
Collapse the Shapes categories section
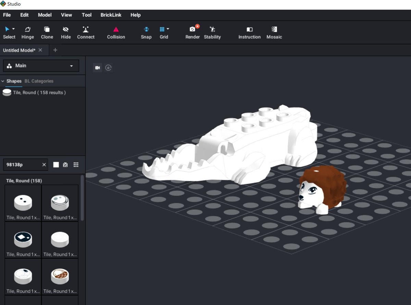[x=3, y=81]
